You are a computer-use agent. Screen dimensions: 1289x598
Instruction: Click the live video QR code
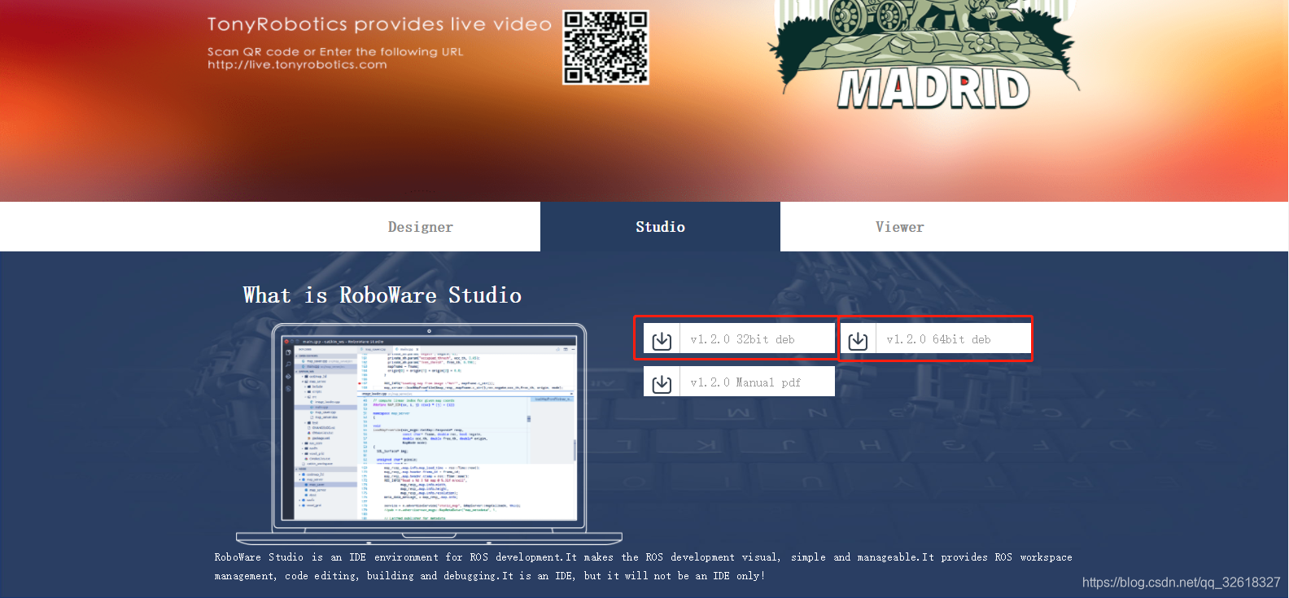tap(605, 46)
